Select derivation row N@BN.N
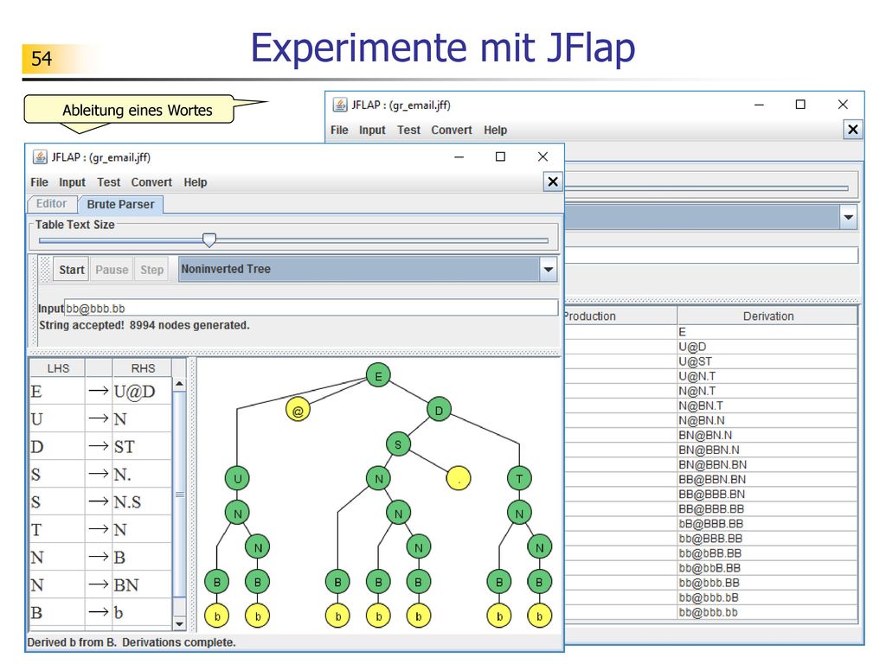The height and width of the screenshot is (664, 886). [x=711, y=420]
